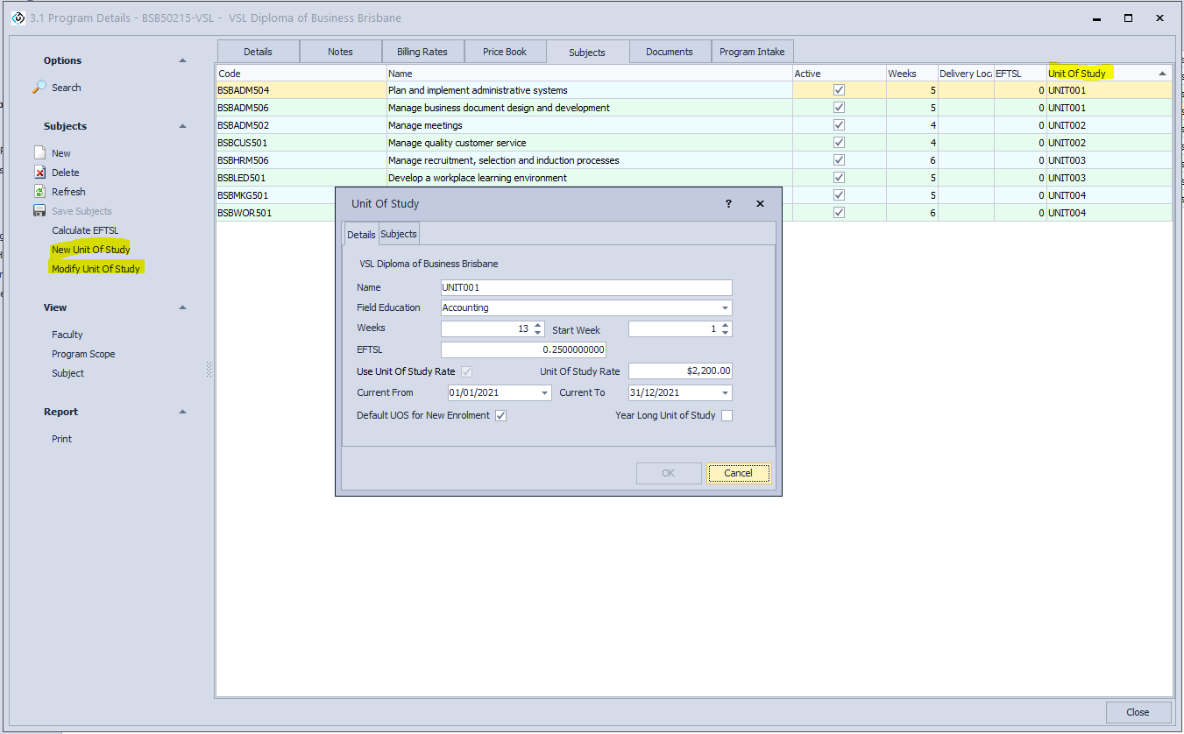Click the New subject page icon

[39, 153]
